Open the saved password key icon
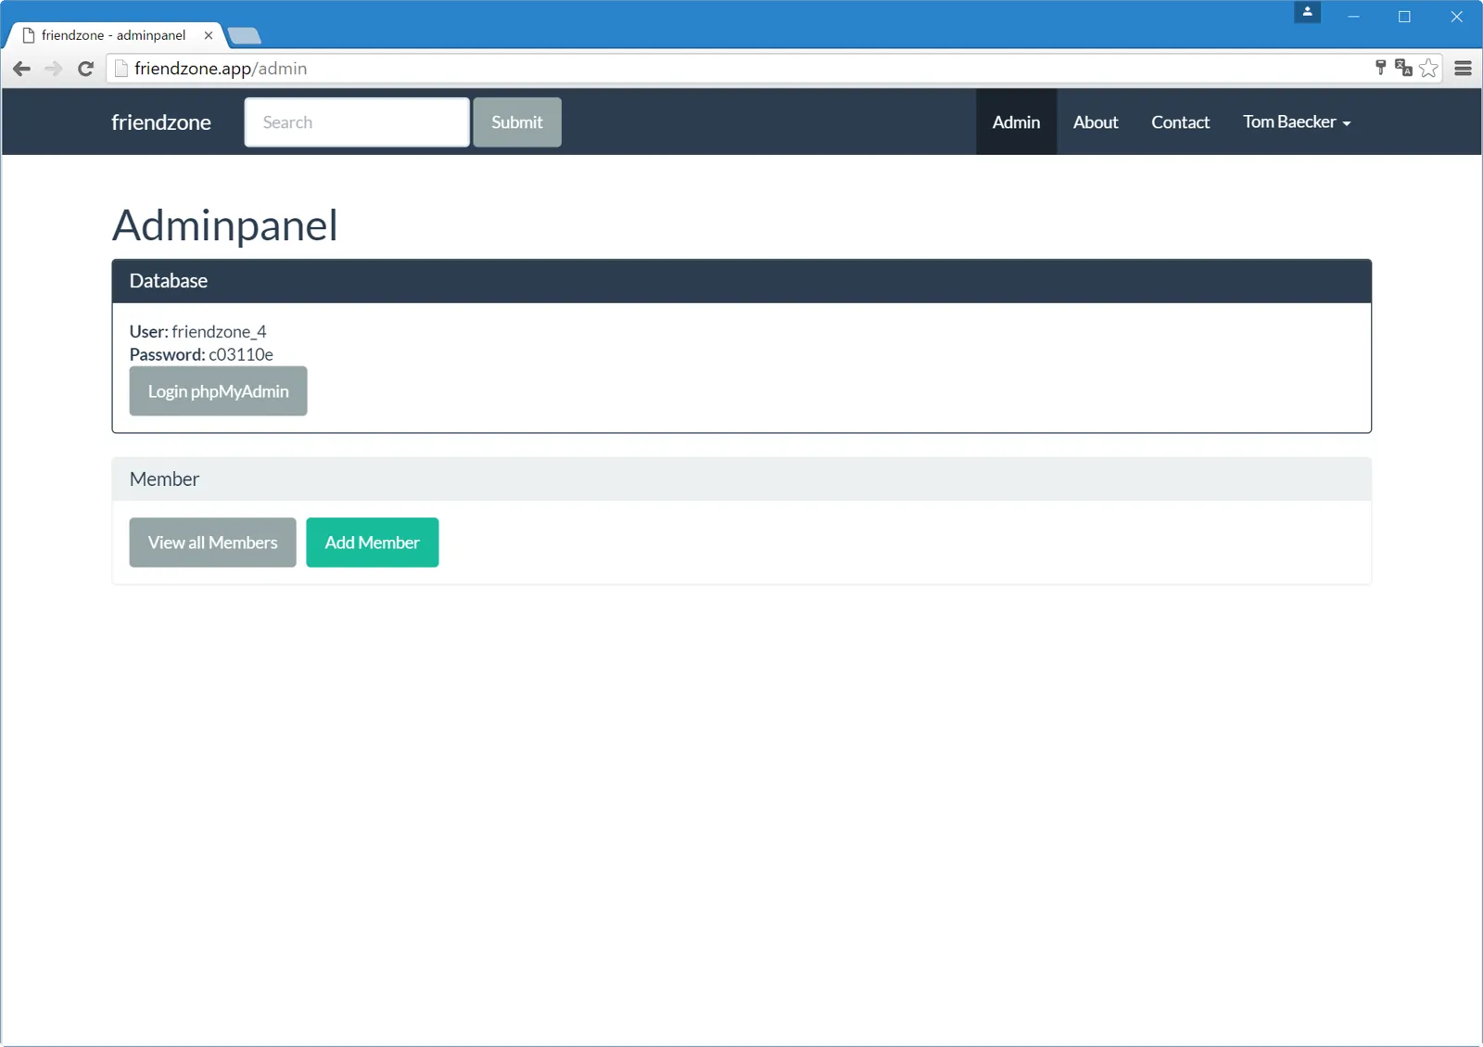Image resolution: width=1483 pixels, height=1047 pixels. pyautogui.click(x=1380, y=68)
